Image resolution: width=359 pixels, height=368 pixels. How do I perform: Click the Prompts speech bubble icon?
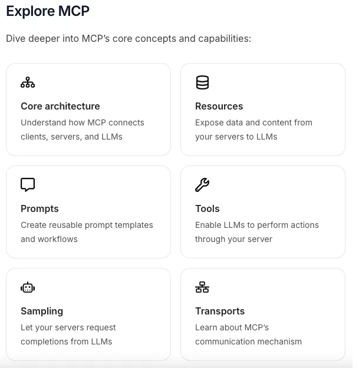coord(28,185)
